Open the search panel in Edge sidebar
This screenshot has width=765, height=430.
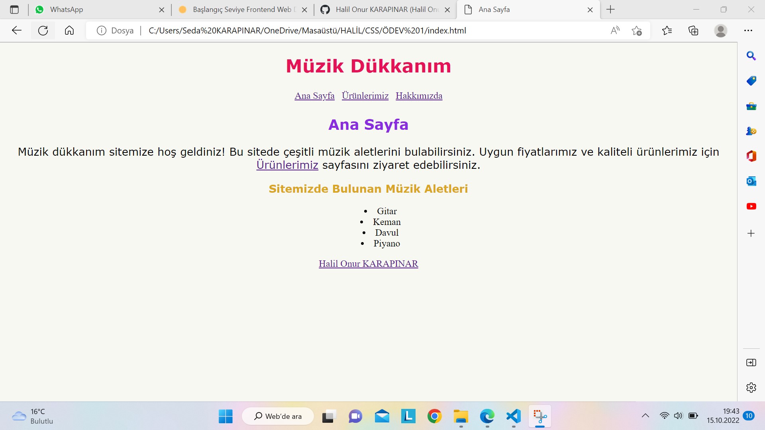[x=751, y=56]
